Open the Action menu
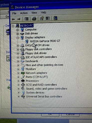 tap(24, 13)
